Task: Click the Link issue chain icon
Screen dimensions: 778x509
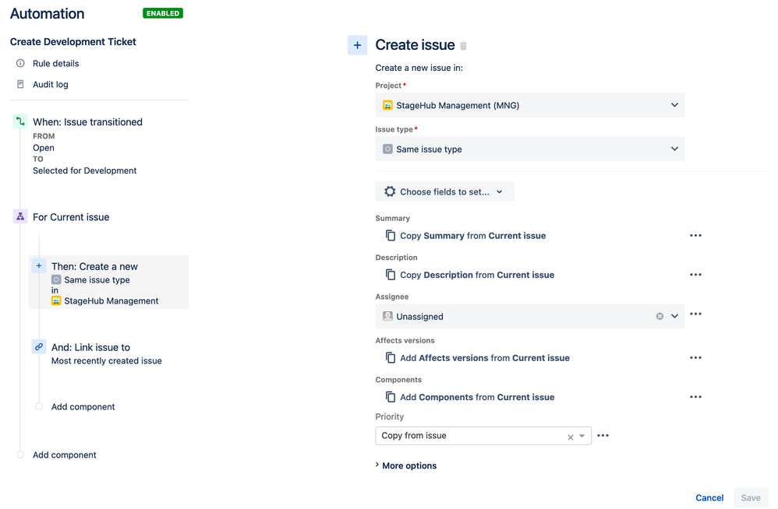Action: point(39,346)
